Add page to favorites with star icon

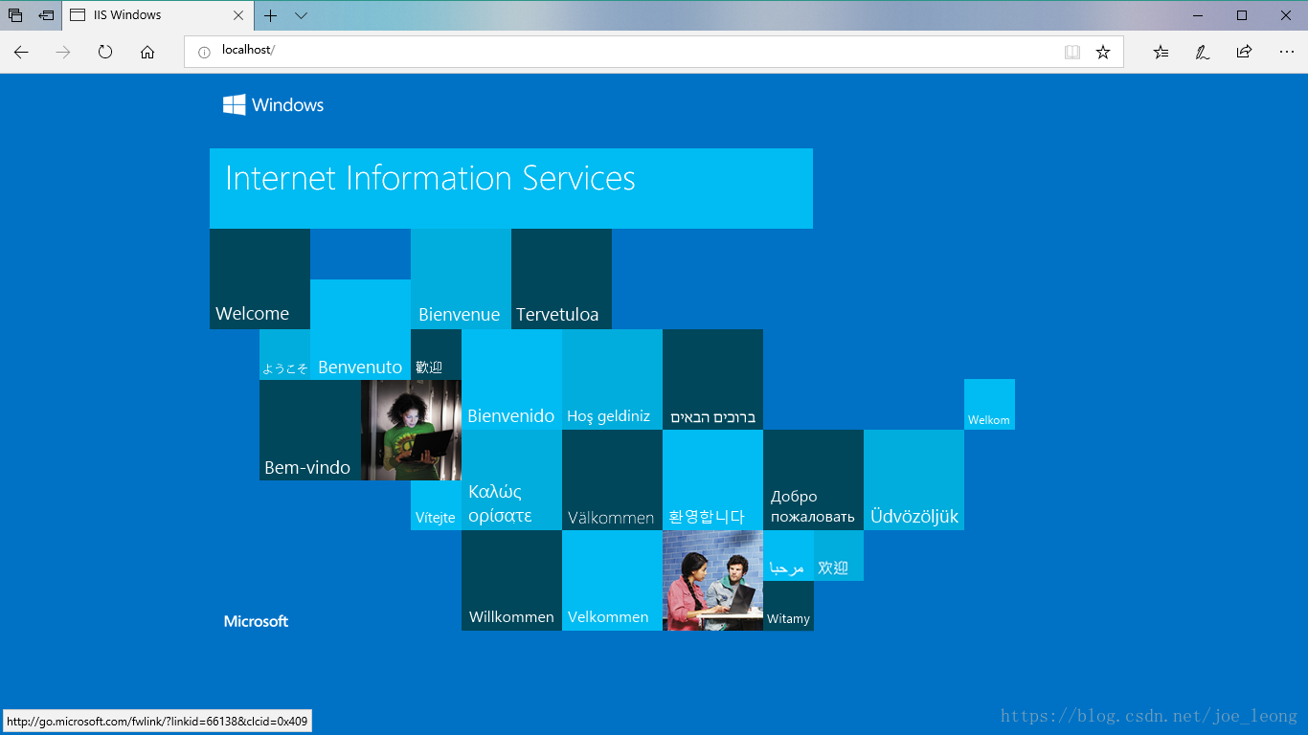tap(1103, 52)
